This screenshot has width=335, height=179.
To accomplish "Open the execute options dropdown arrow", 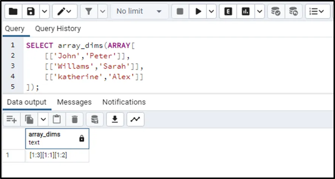I will tap(211, 11).
